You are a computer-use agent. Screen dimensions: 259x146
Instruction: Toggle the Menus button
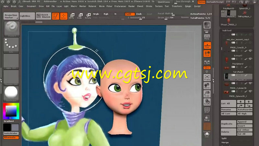[x=201, y=2]
